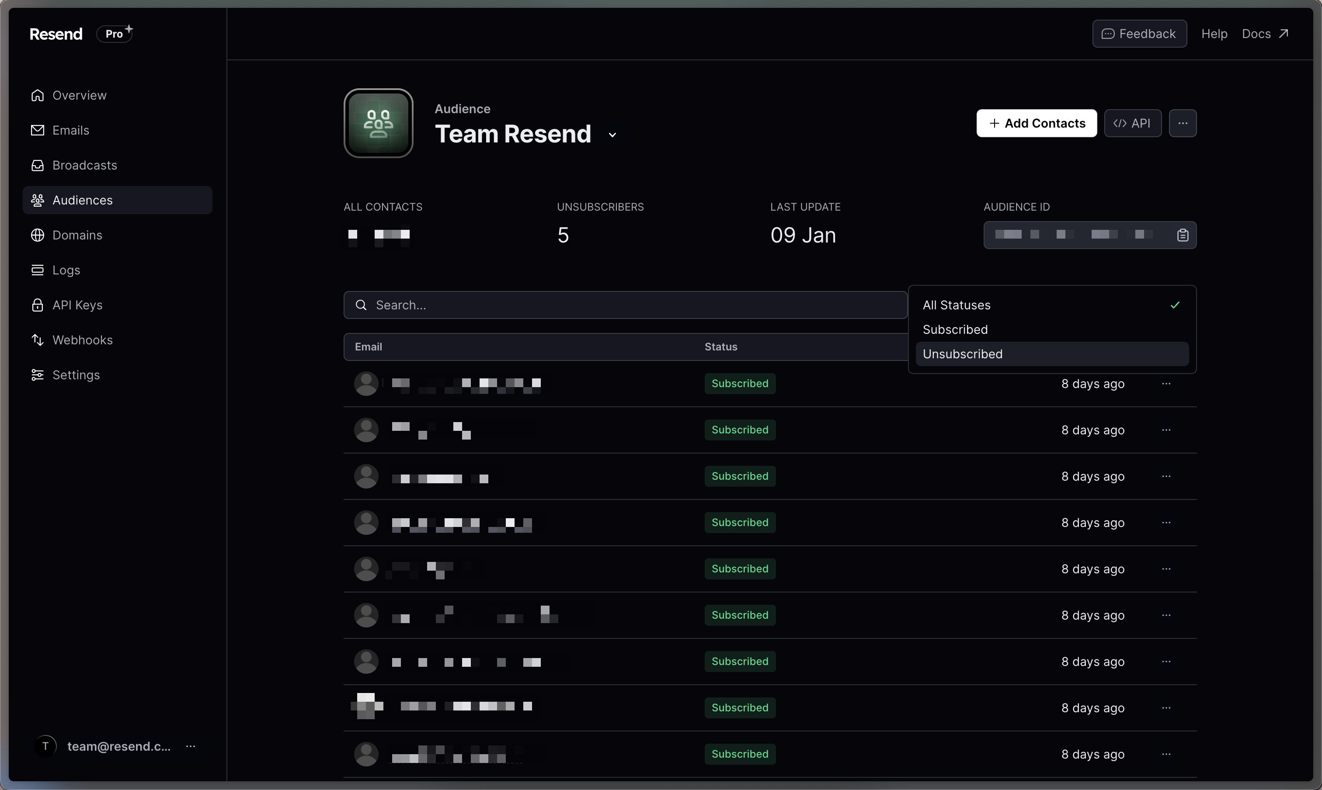Screen dimensions: 1322x790
Task: Click the Feedback button
Action: click(1139, 34)
